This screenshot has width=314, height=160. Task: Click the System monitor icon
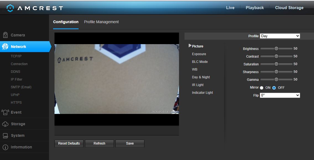(x=6, y=136)
